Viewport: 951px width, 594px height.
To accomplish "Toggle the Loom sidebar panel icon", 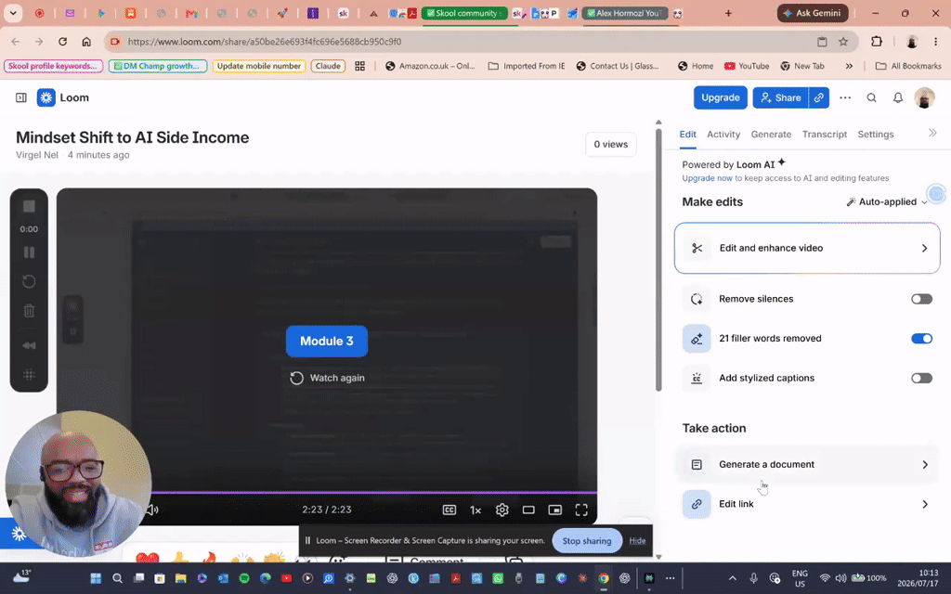I will click(x=21, y=97).
